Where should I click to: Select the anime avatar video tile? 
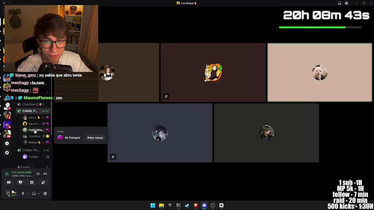tap(160, 133)
